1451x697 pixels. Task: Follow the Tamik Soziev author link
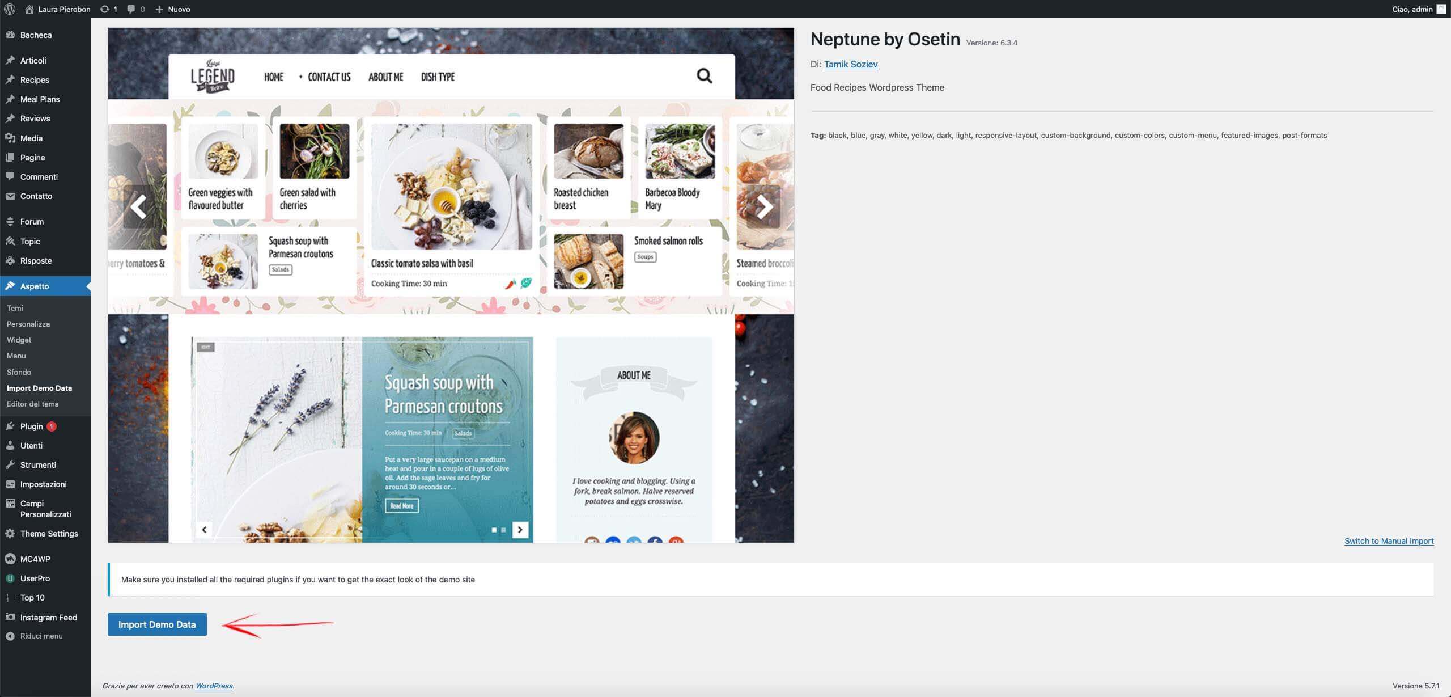850,64
